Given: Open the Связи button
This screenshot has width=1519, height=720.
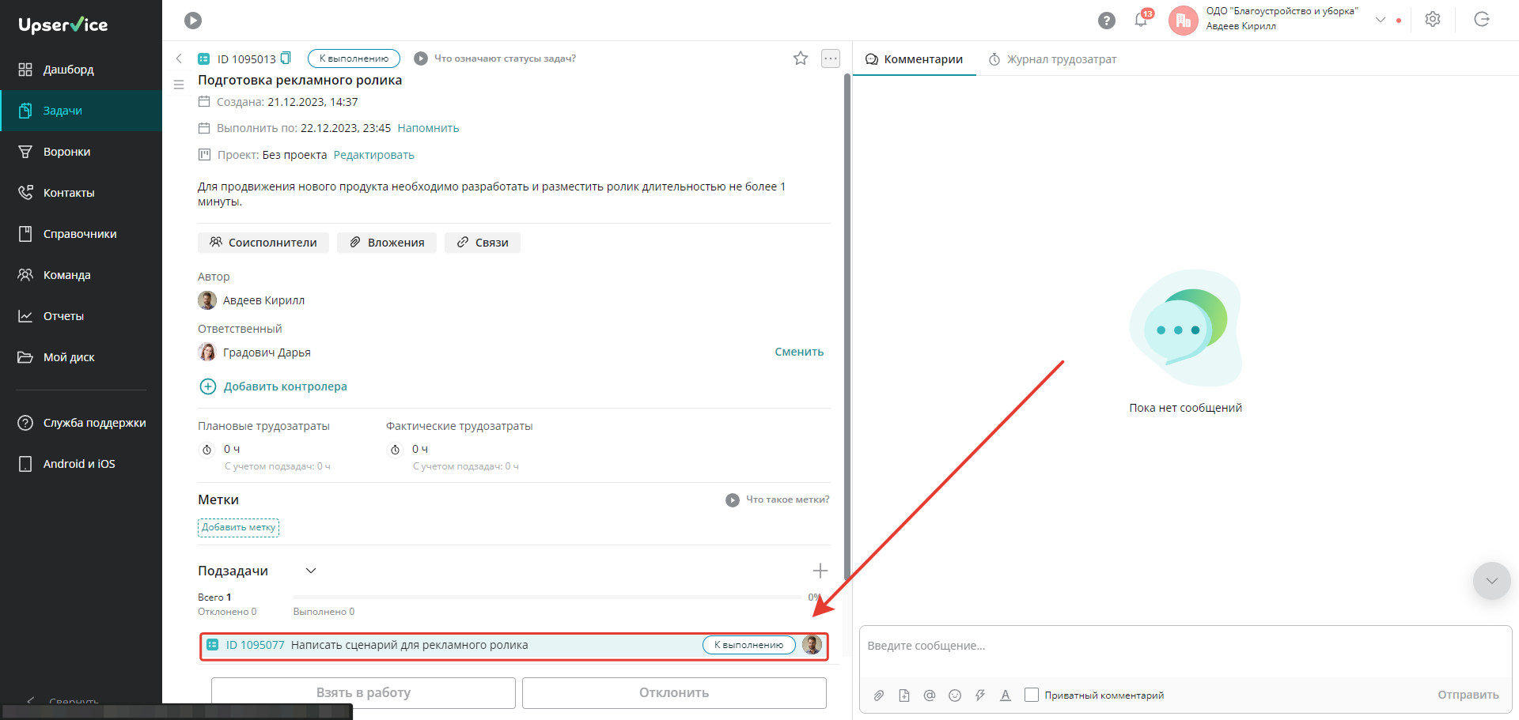Looking at the screenshot, I should tap(483, 243).
